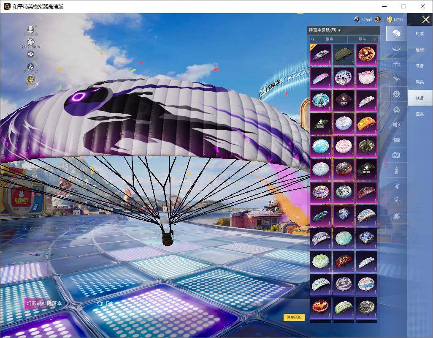Click the black-gold coin currency icon
433x338 pixels.
377,19
